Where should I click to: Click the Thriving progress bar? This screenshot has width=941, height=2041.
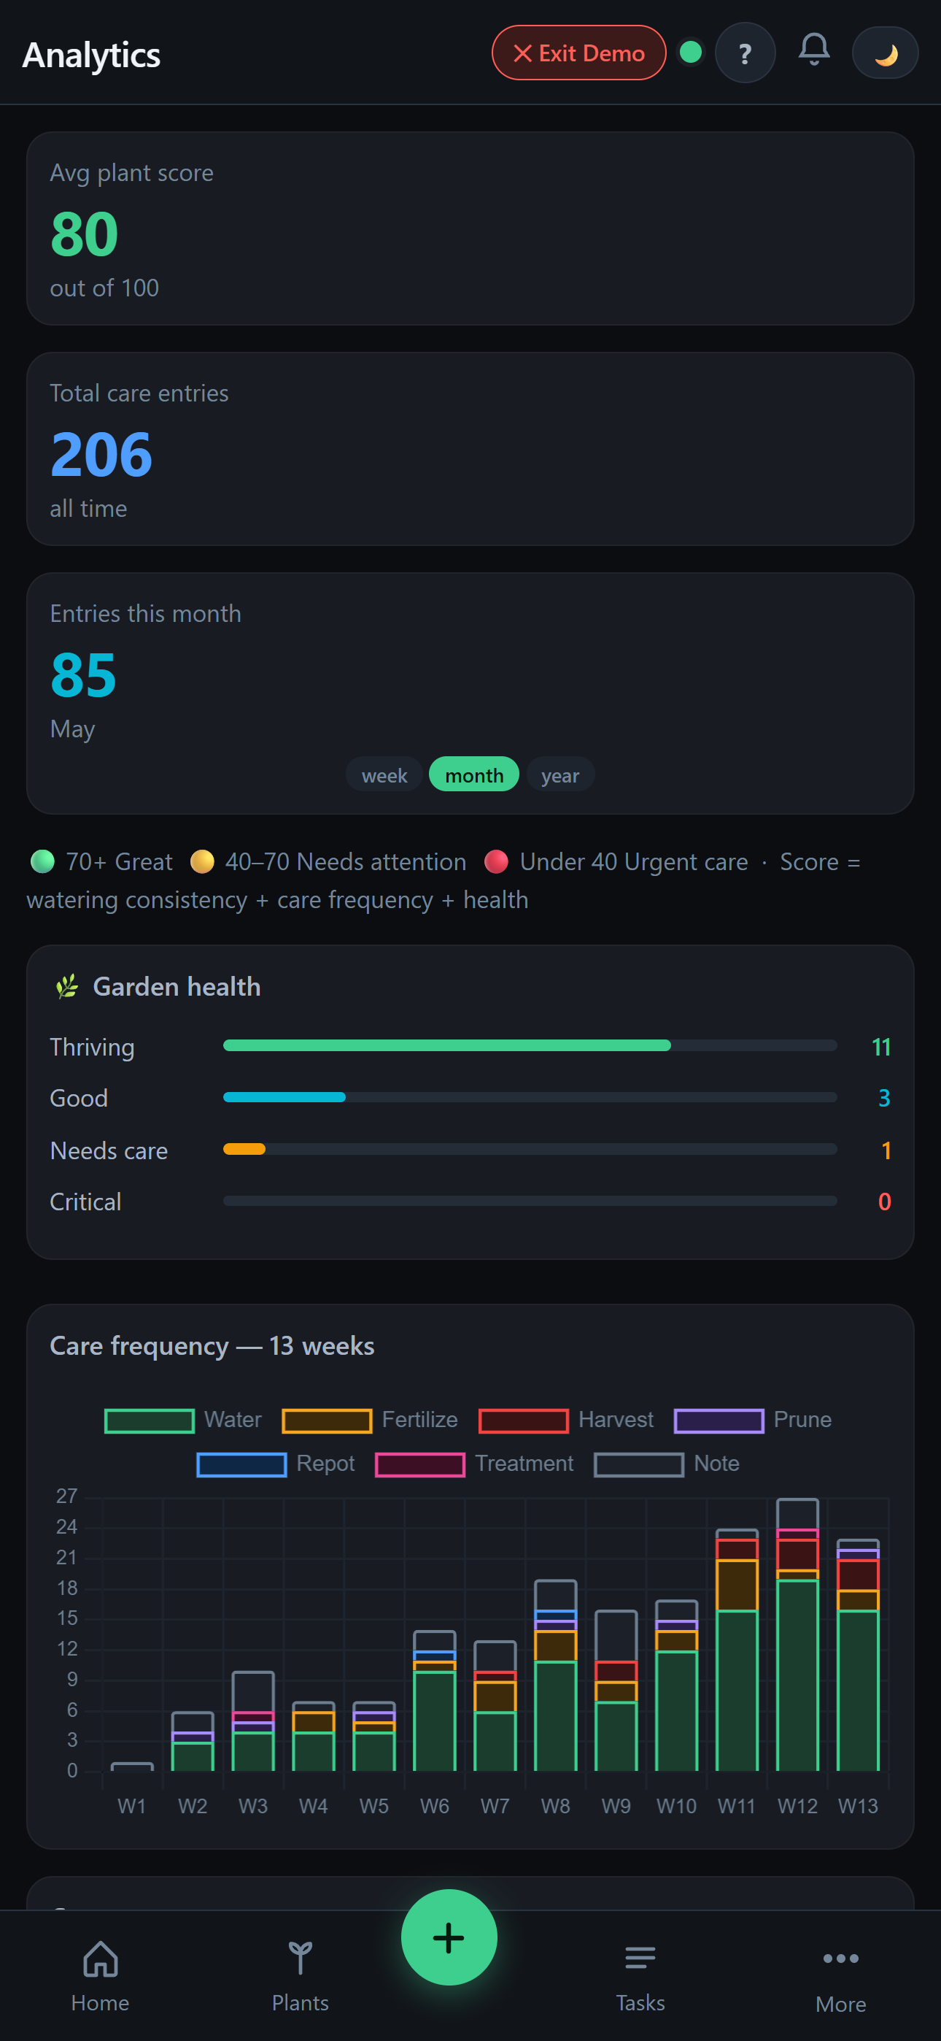click(x=530, y=1046)
